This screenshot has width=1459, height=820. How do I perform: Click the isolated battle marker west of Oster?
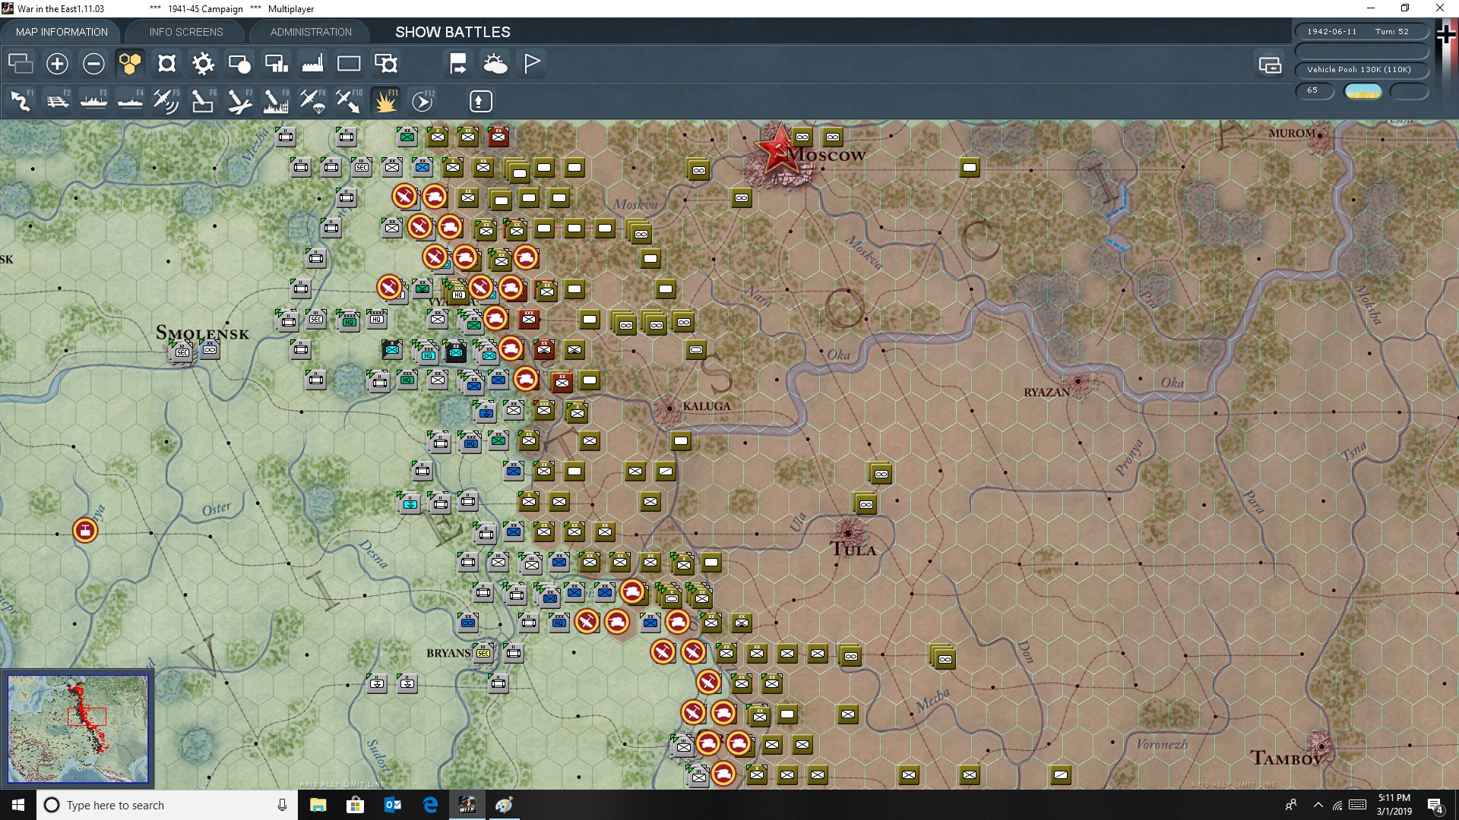[x=85, y=530]
